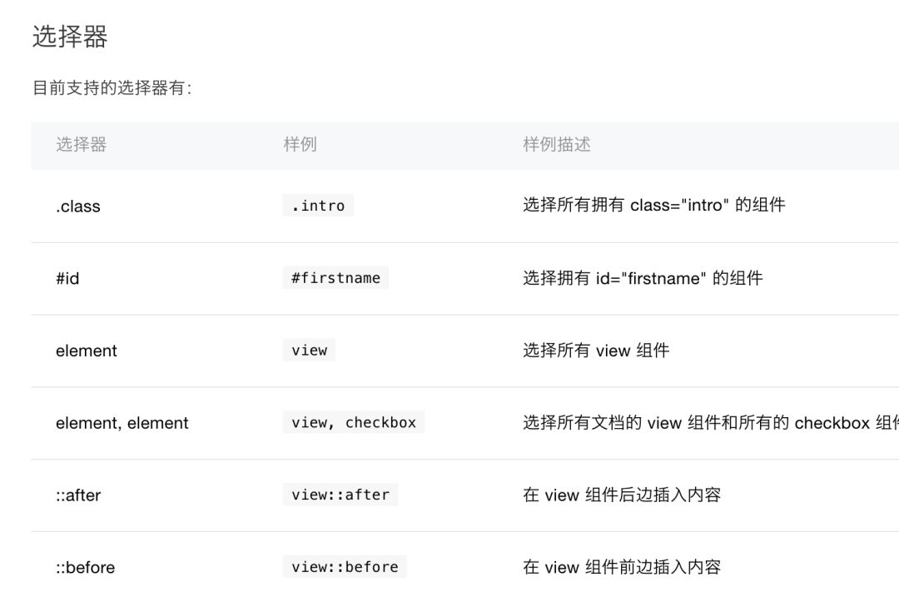Click the view::after code sample
This screenshot has width=899, height=602.
pos(340,495)
